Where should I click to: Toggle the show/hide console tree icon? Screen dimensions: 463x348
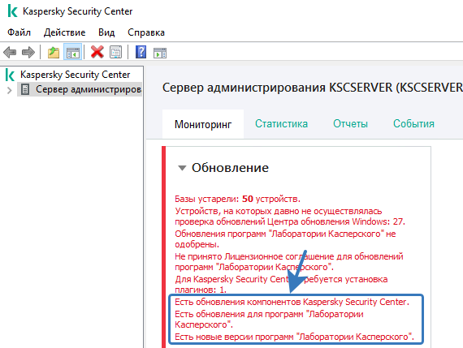tap(73, 53)
